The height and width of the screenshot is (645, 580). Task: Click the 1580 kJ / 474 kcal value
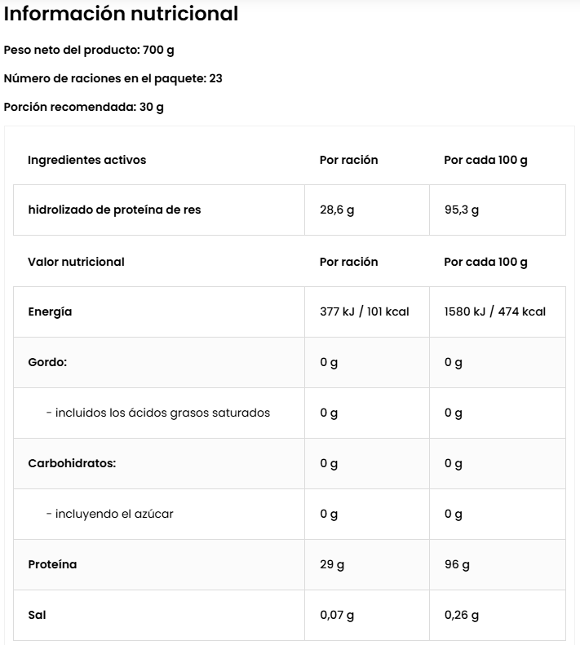click(x=494, y=311)
